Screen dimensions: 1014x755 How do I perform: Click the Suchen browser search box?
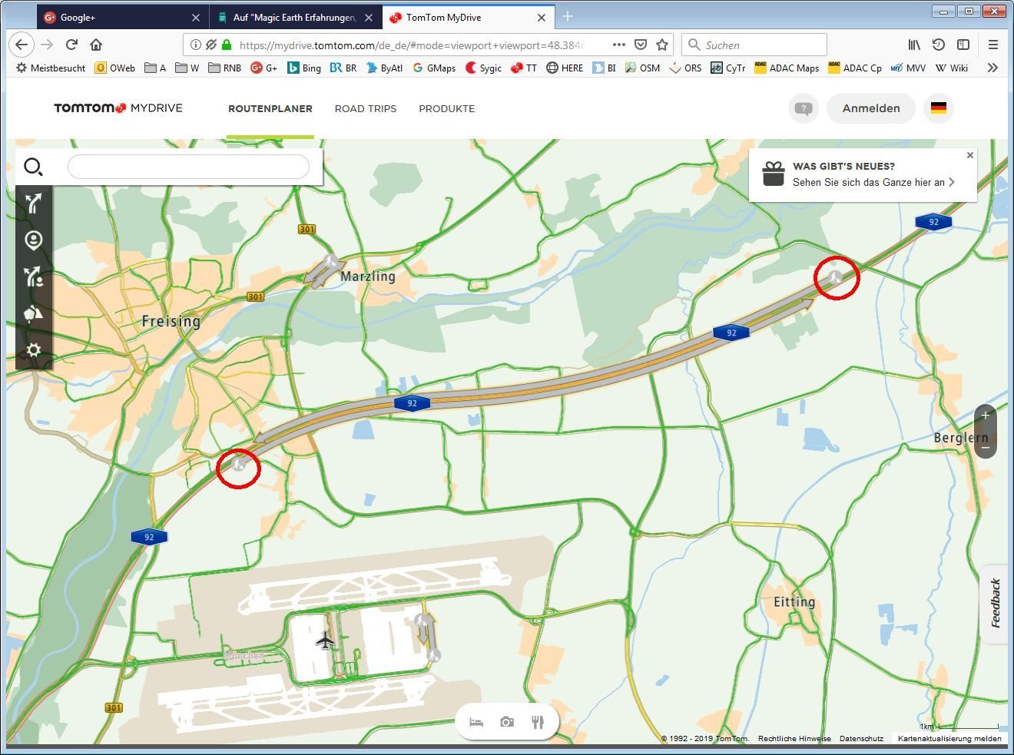coord(754,45)
